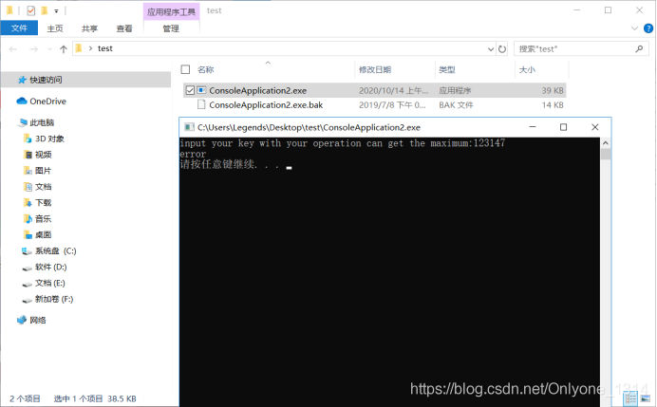Click the ConsoleApplication2.exe application icon
The width and height of the screenshot is (657, 407).
tap(201, 90)
